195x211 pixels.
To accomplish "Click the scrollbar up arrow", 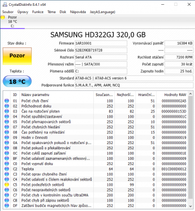I will coord(190,94).
